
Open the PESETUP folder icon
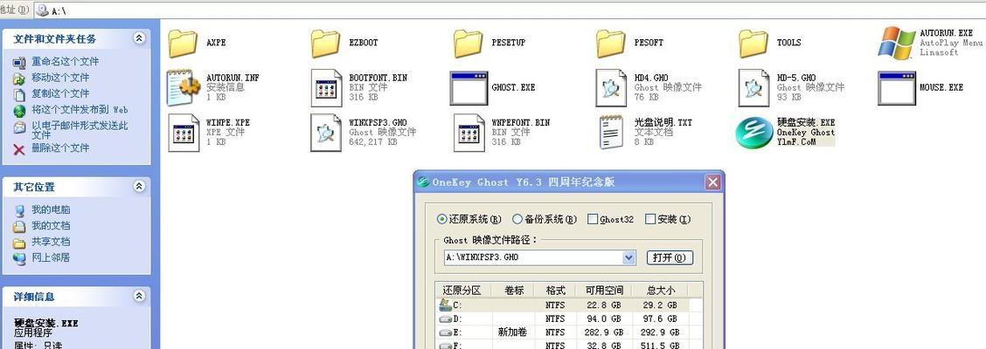[x=469, y=44]
